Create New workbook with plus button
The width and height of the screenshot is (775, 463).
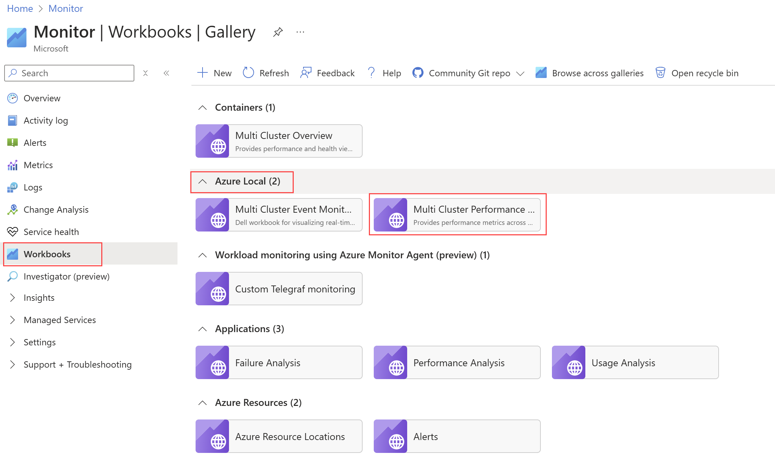(202, 73)
